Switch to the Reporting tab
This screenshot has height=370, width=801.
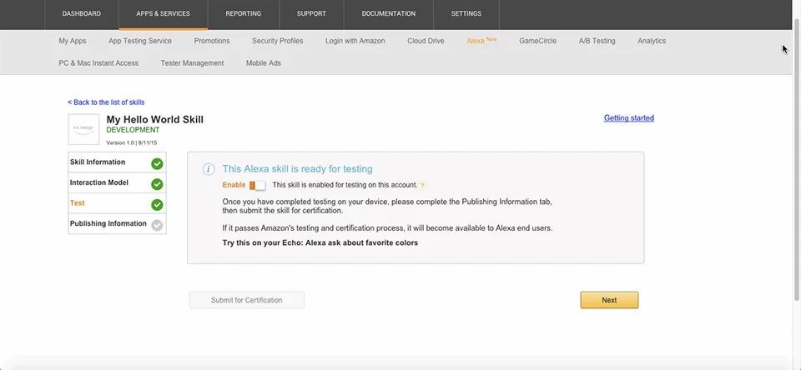coord(243,14)
